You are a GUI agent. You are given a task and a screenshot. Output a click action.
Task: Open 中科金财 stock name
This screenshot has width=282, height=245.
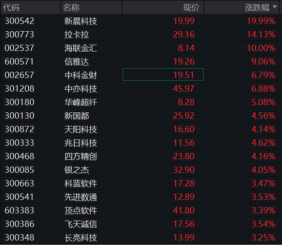[x=80, y=75]
